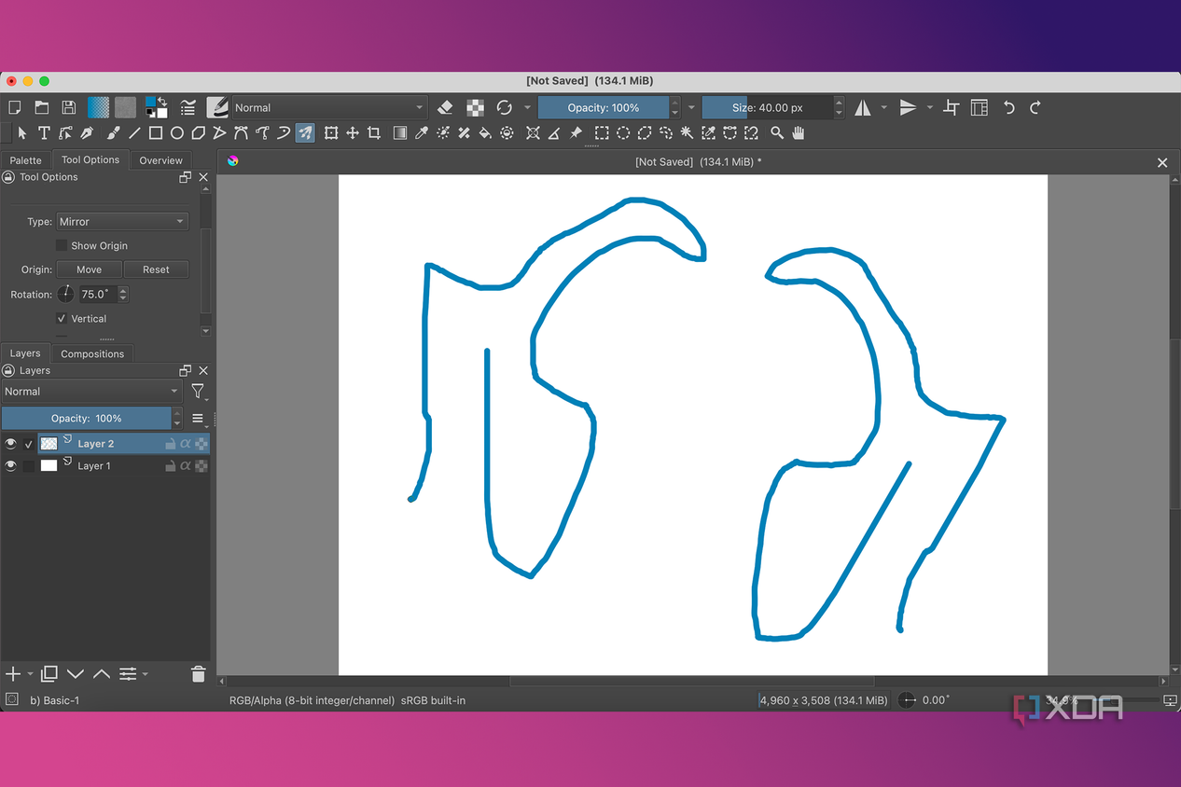Lock Layer 2 with padlock icon

170,444
